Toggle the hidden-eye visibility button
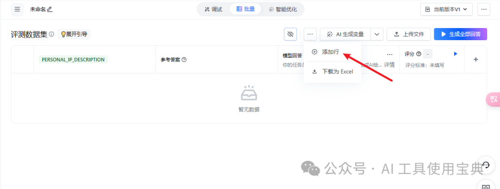This screenshot has height=189, width=500. click(290, 34)
